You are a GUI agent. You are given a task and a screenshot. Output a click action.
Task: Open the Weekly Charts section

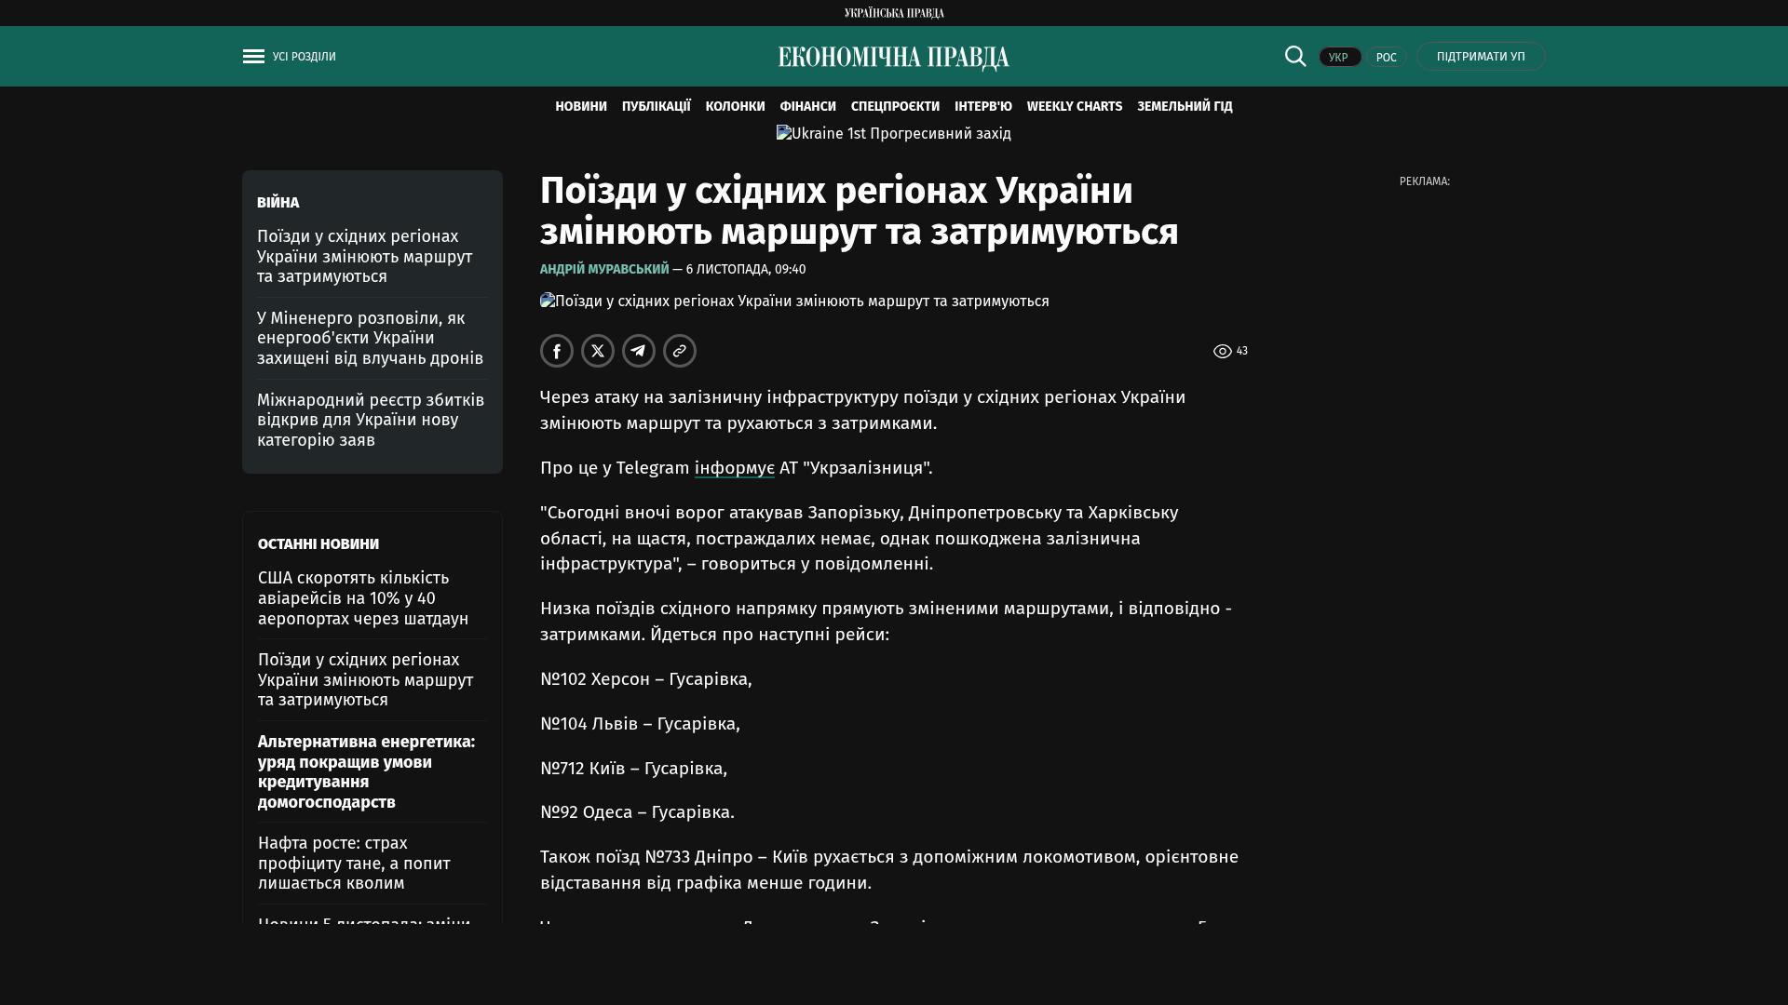[1074, 106]
